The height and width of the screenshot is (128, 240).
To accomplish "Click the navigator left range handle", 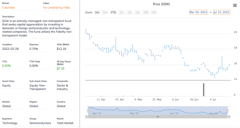I will click(x=88, y=110).
